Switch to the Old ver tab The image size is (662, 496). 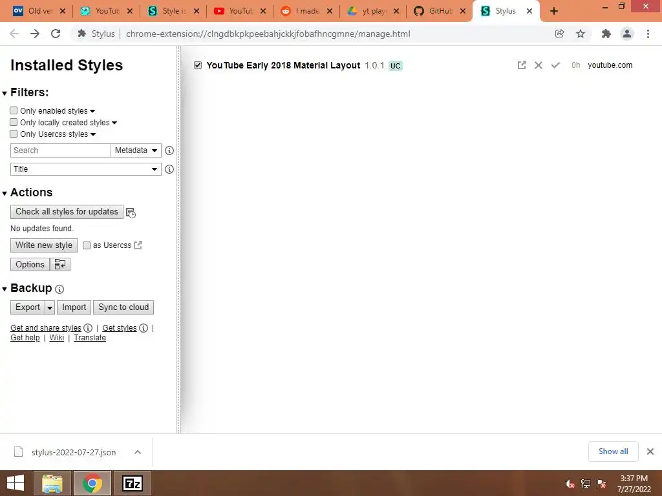[x=39, y=11]
